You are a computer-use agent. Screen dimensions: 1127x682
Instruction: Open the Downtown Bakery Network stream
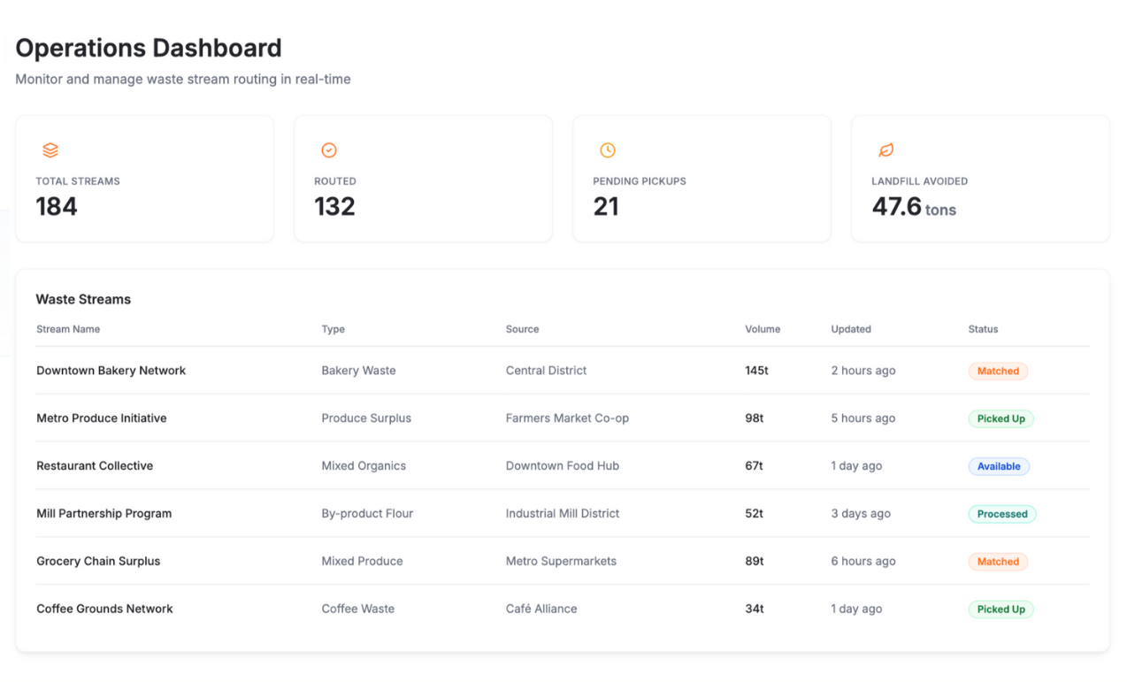111,371
